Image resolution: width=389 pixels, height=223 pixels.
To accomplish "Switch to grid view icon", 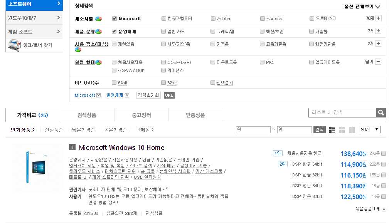I will click(342, 129).
